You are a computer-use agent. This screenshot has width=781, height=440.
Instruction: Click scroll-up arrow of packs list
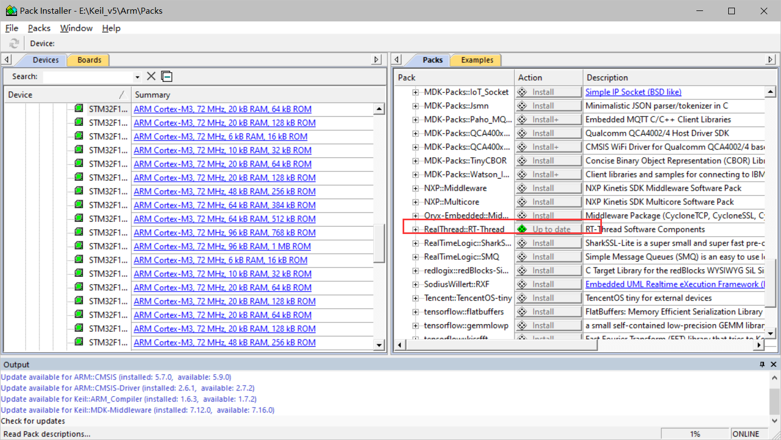point(771,92)
